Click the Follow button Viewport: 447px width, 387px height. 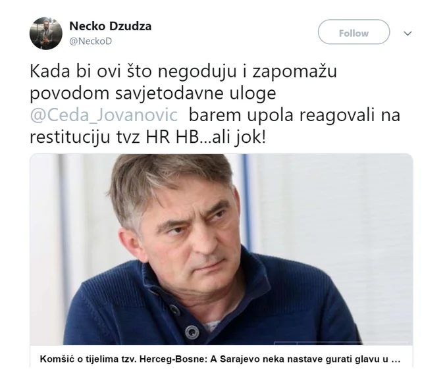[354, 32]
